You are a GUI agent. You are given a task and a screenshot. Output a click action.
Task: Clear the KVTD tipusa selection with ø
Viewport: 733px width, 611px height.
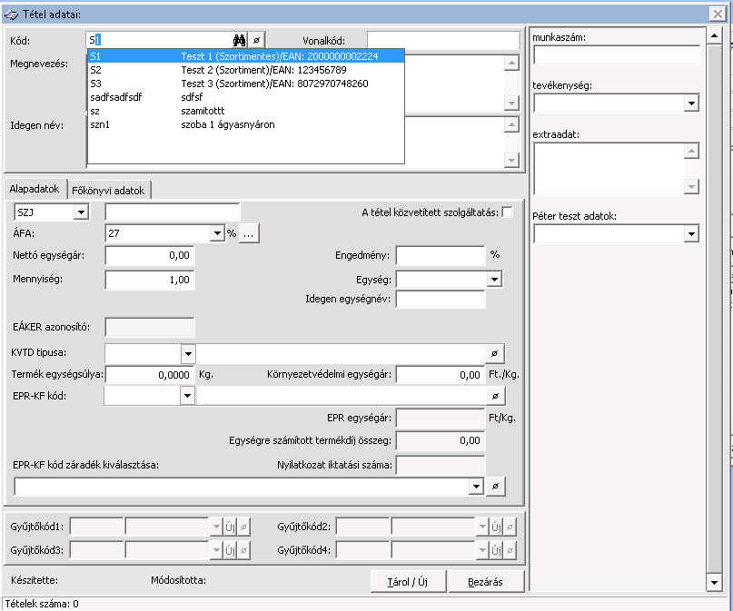point(495,353)
